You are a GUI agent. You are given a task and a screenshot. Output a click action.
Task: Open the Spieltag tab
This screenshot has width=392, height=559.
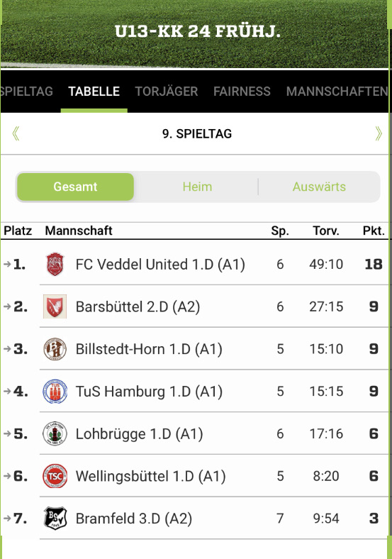(27, 92)
